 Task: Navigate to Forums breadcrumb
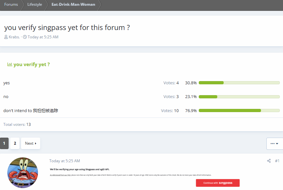[x=11, y=4]
